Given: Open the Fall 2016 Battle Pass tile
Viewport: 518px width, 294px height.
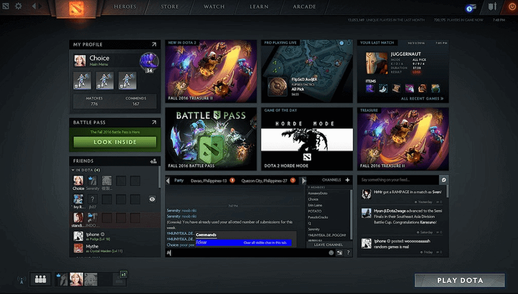Looking at the screenshot, I should point(211,139).
